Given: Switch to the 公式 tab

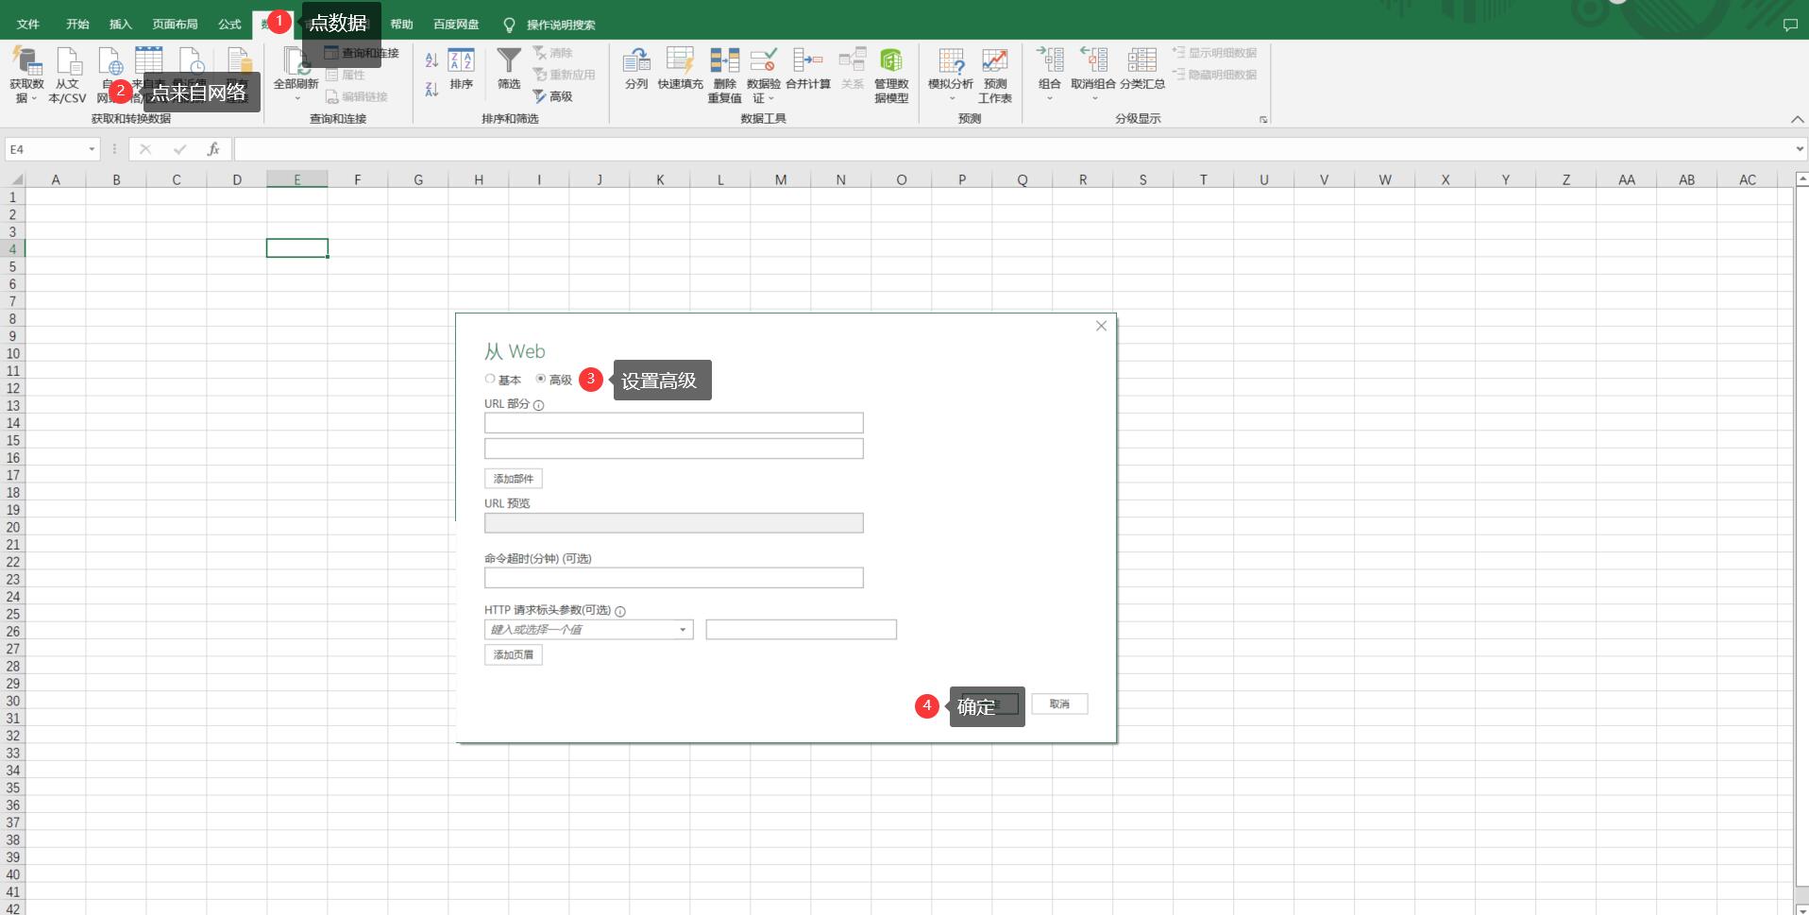Looking at the screenshot, I should tap(229, 25).
